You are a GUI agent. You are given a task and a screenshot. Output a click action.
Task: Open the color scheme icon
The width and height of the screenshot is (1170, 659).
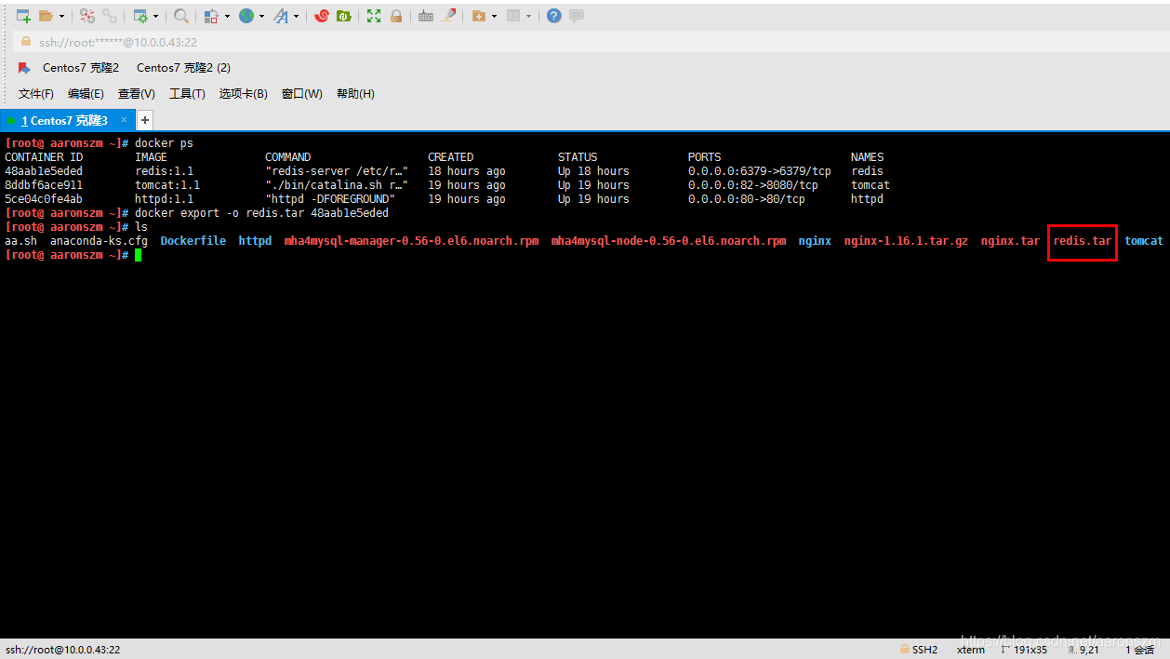[211, 16]
